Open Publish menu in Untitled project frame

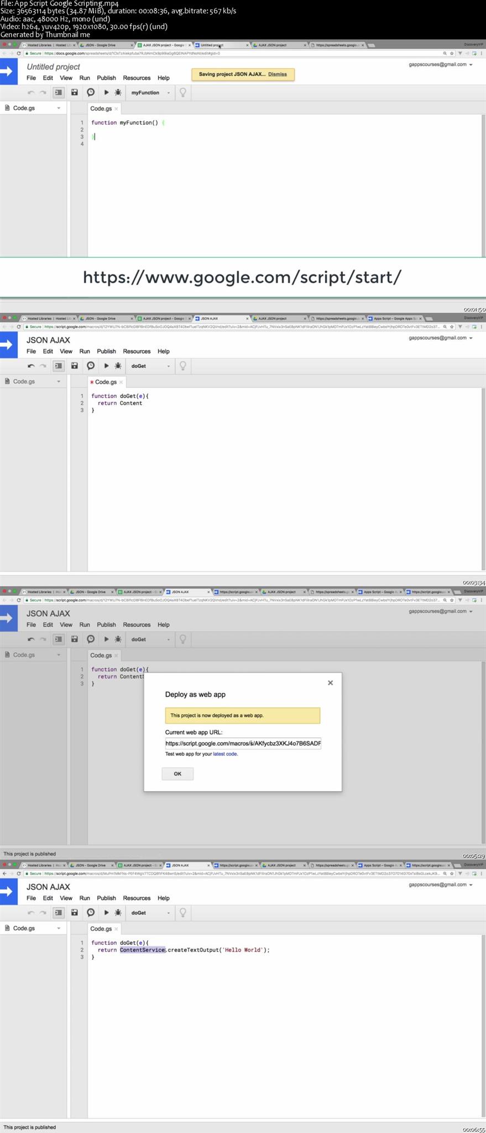tap(106, 78)
